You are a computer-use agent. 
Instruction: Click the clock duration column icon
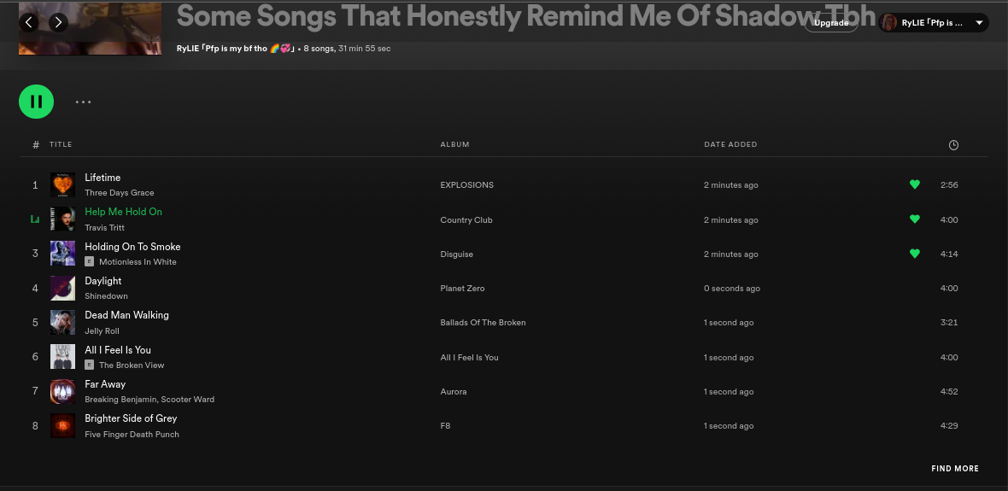tap(953, 145)
